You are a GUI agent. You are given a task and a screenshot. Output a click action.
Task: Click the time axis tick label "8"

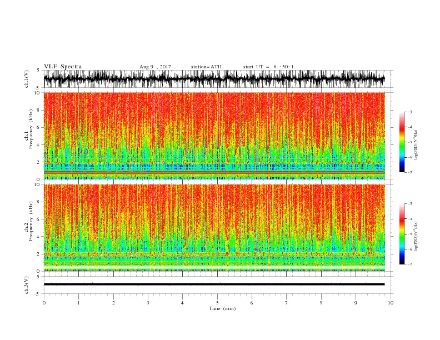coord(321,303)
